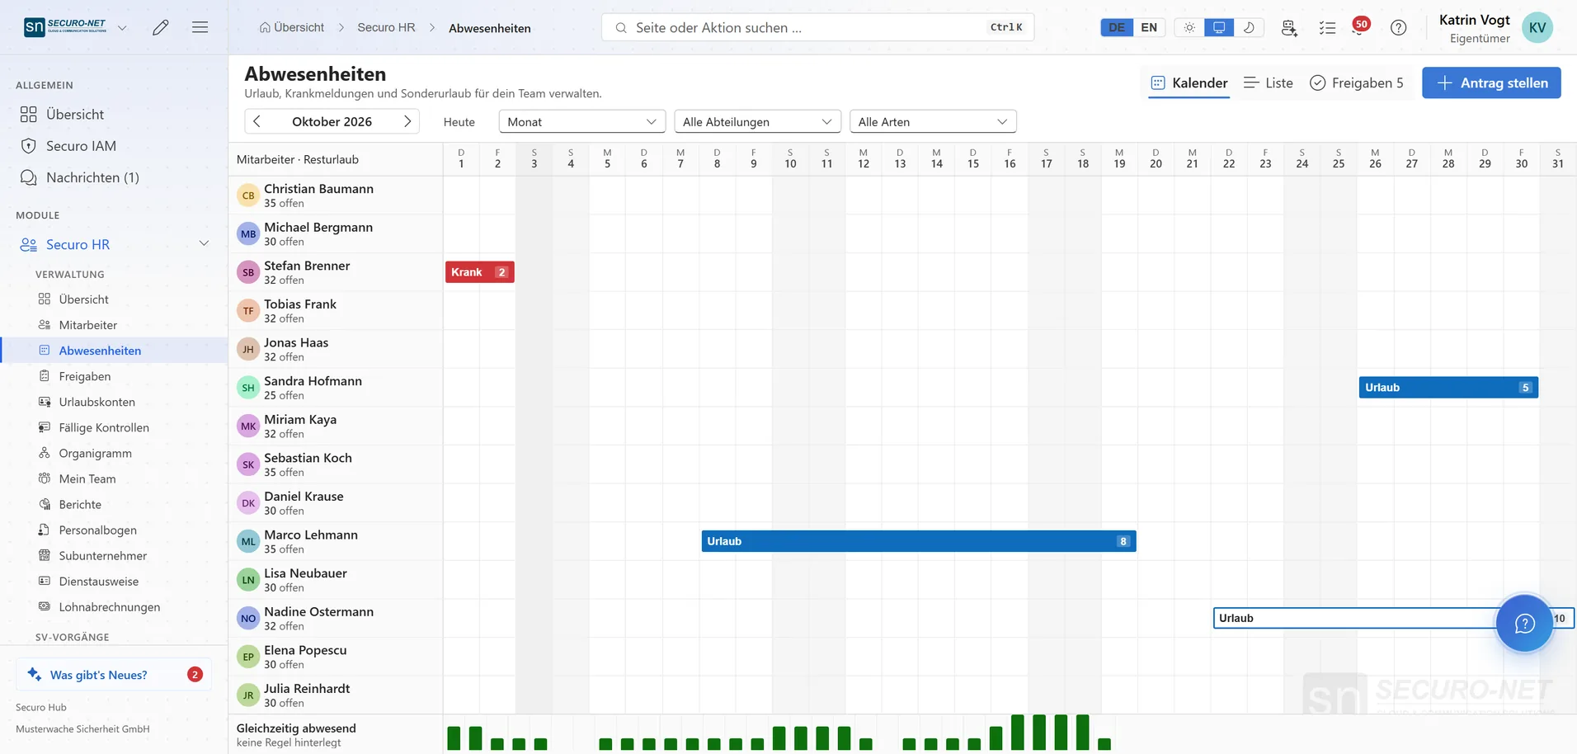Expand the Securo-Net workspace switcher chevron
This screenshot has width=1577, height=754.
[122, 27]
